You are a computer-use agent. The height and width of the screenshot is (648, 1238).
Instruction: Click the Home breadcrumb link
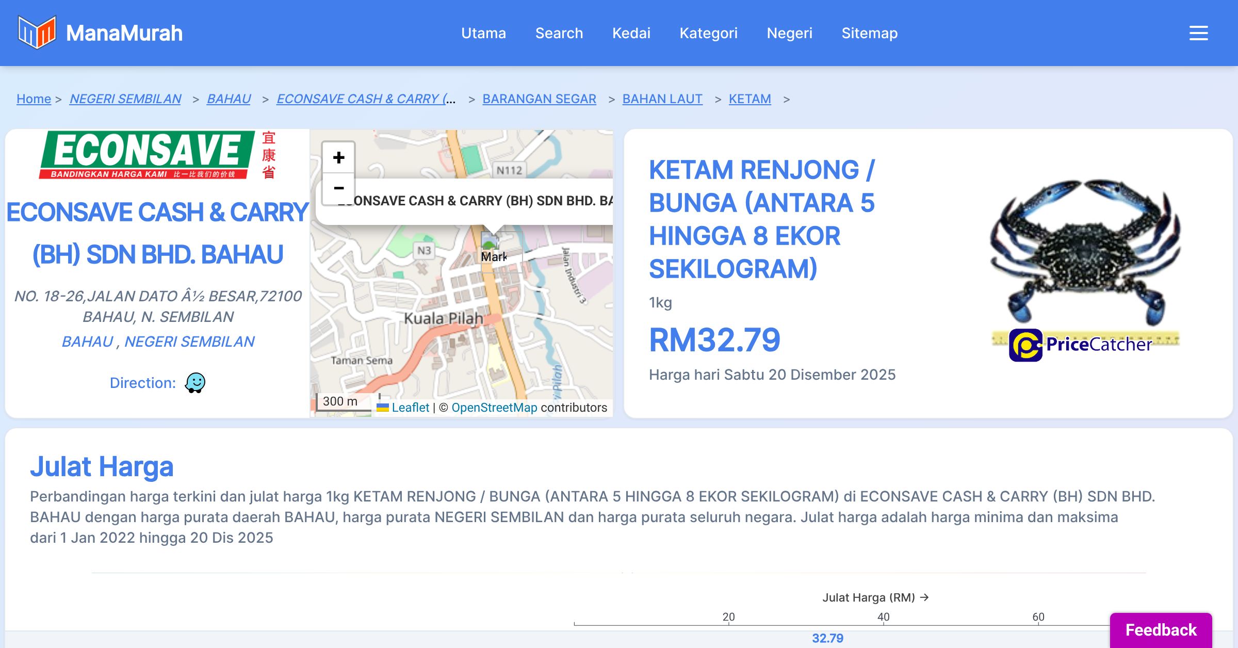click(34, 99)
